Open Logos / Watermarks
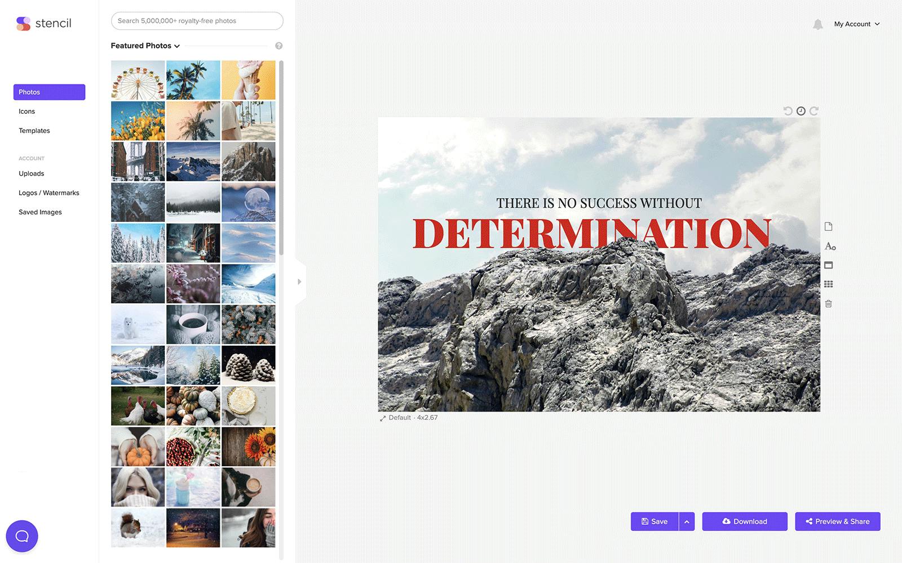The height and width of the screenshot is (563, 902). [49, 193]
